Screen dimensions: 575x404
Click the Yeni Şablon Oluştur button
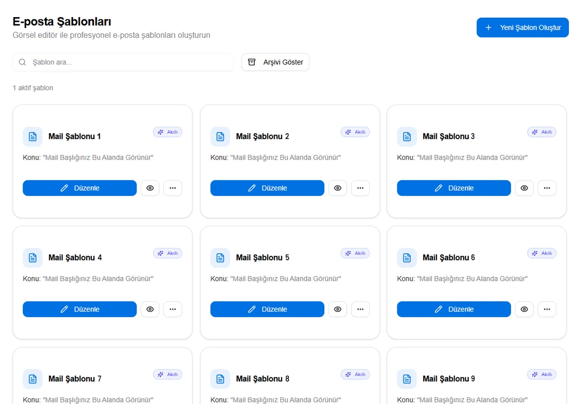pos(523,28)
